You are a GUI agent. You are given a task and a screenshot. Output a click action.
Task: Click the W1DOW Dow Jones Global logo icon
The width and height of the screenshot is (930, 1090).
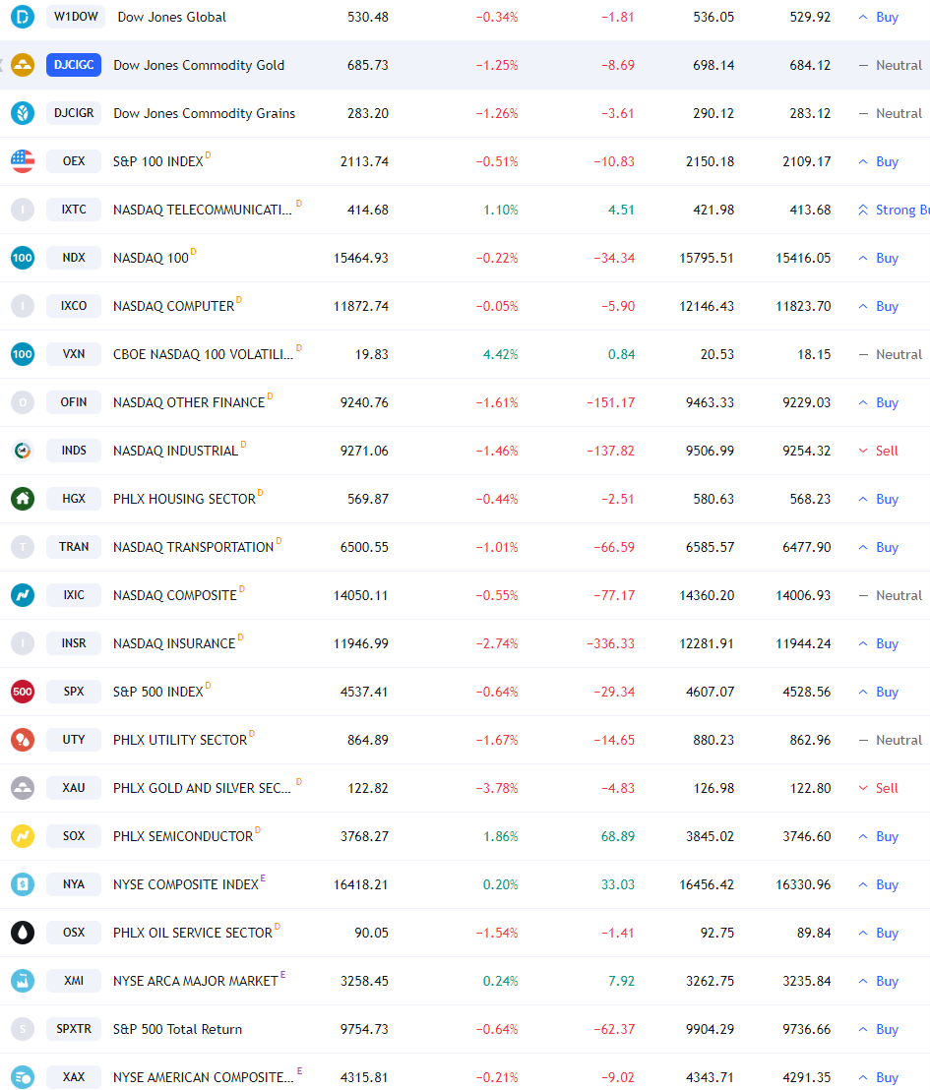pyautogui.click(x=23, y=16)
